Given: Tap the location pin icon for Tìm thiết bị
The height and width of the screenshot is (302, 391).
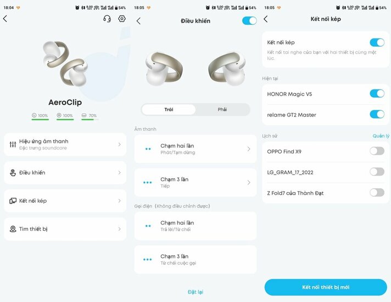Looking at the screenshot, I should 13,229.
